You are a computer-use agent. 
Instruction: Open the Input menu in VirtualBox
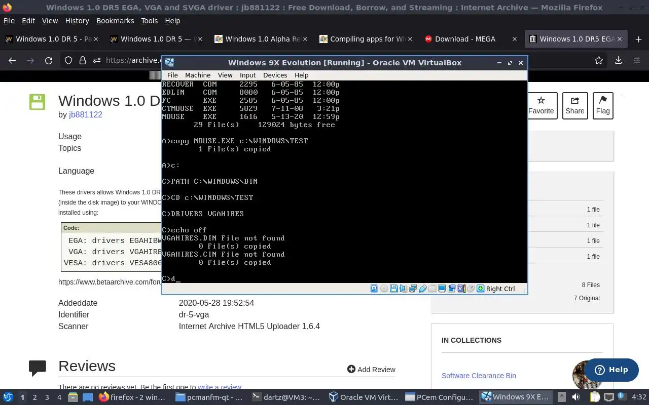click(248, 75)
